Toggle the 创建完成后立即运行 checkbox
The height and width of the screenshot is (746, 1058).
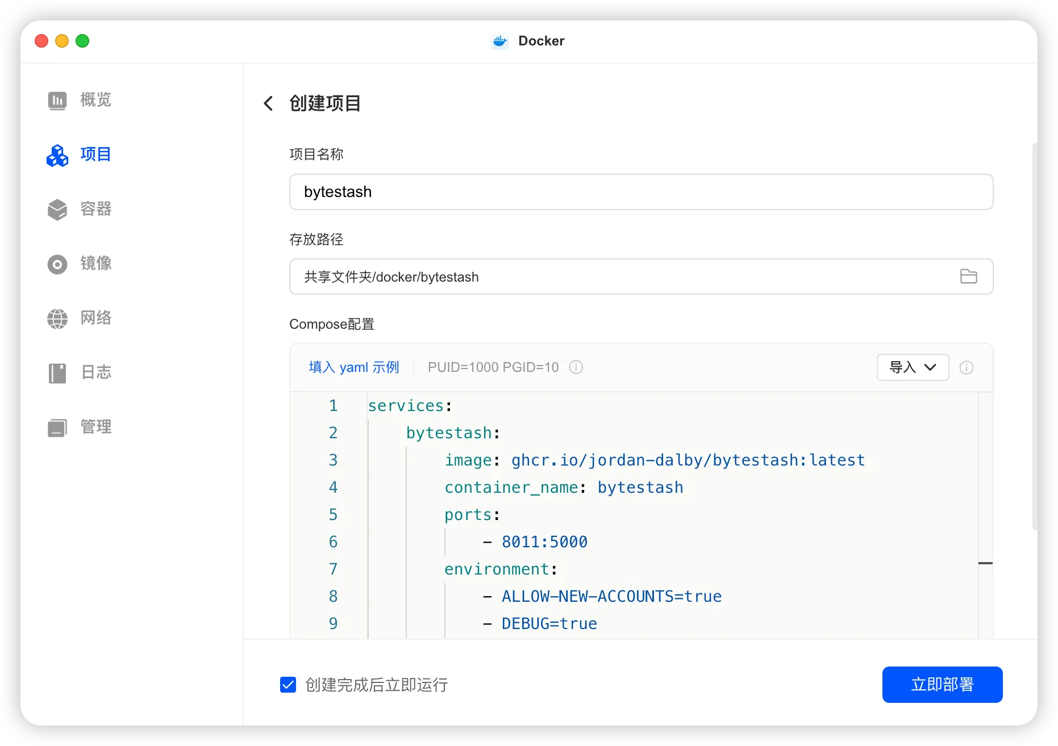288,685
